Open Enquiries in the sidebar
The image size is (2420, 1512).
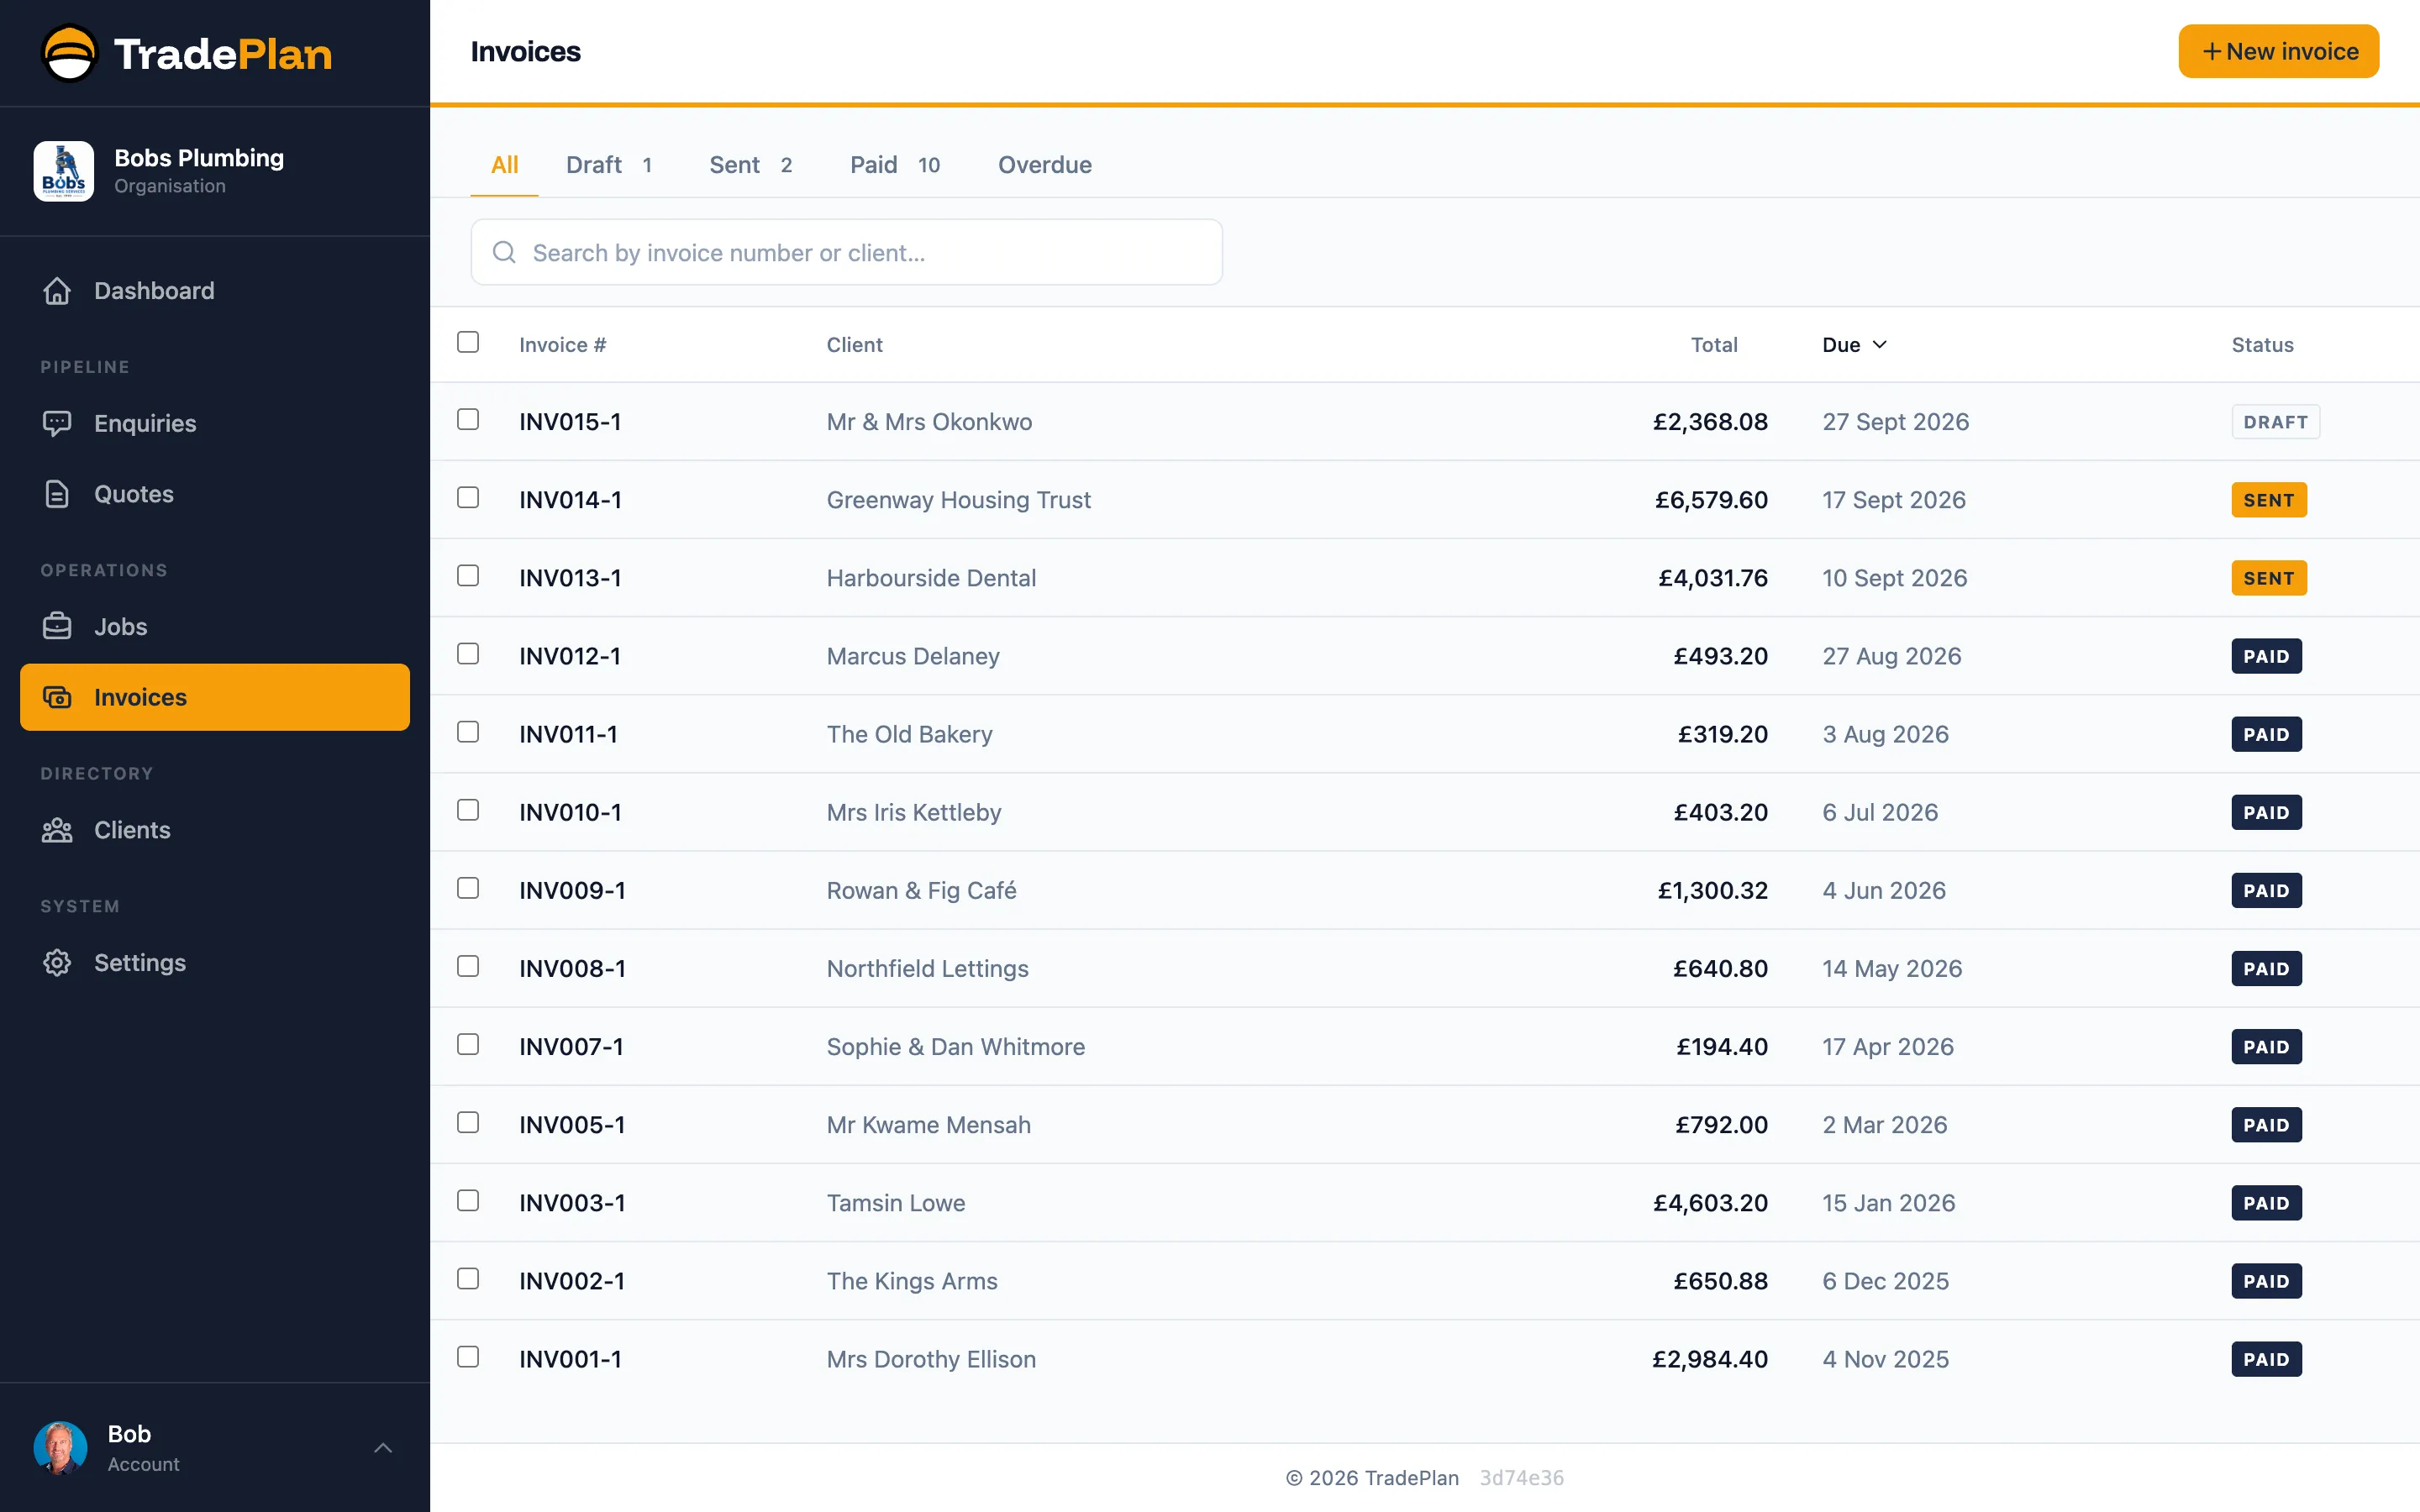pyautogui.click(x=215, y=423)
